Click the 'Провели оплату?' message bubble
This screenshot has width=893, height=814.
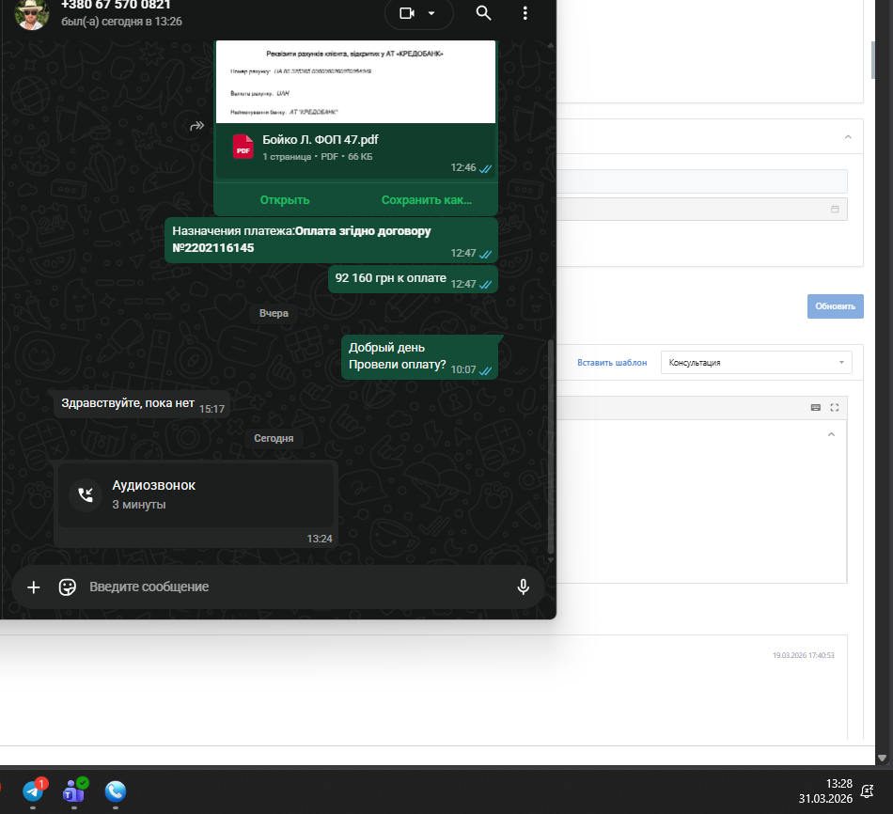[420, 357]
